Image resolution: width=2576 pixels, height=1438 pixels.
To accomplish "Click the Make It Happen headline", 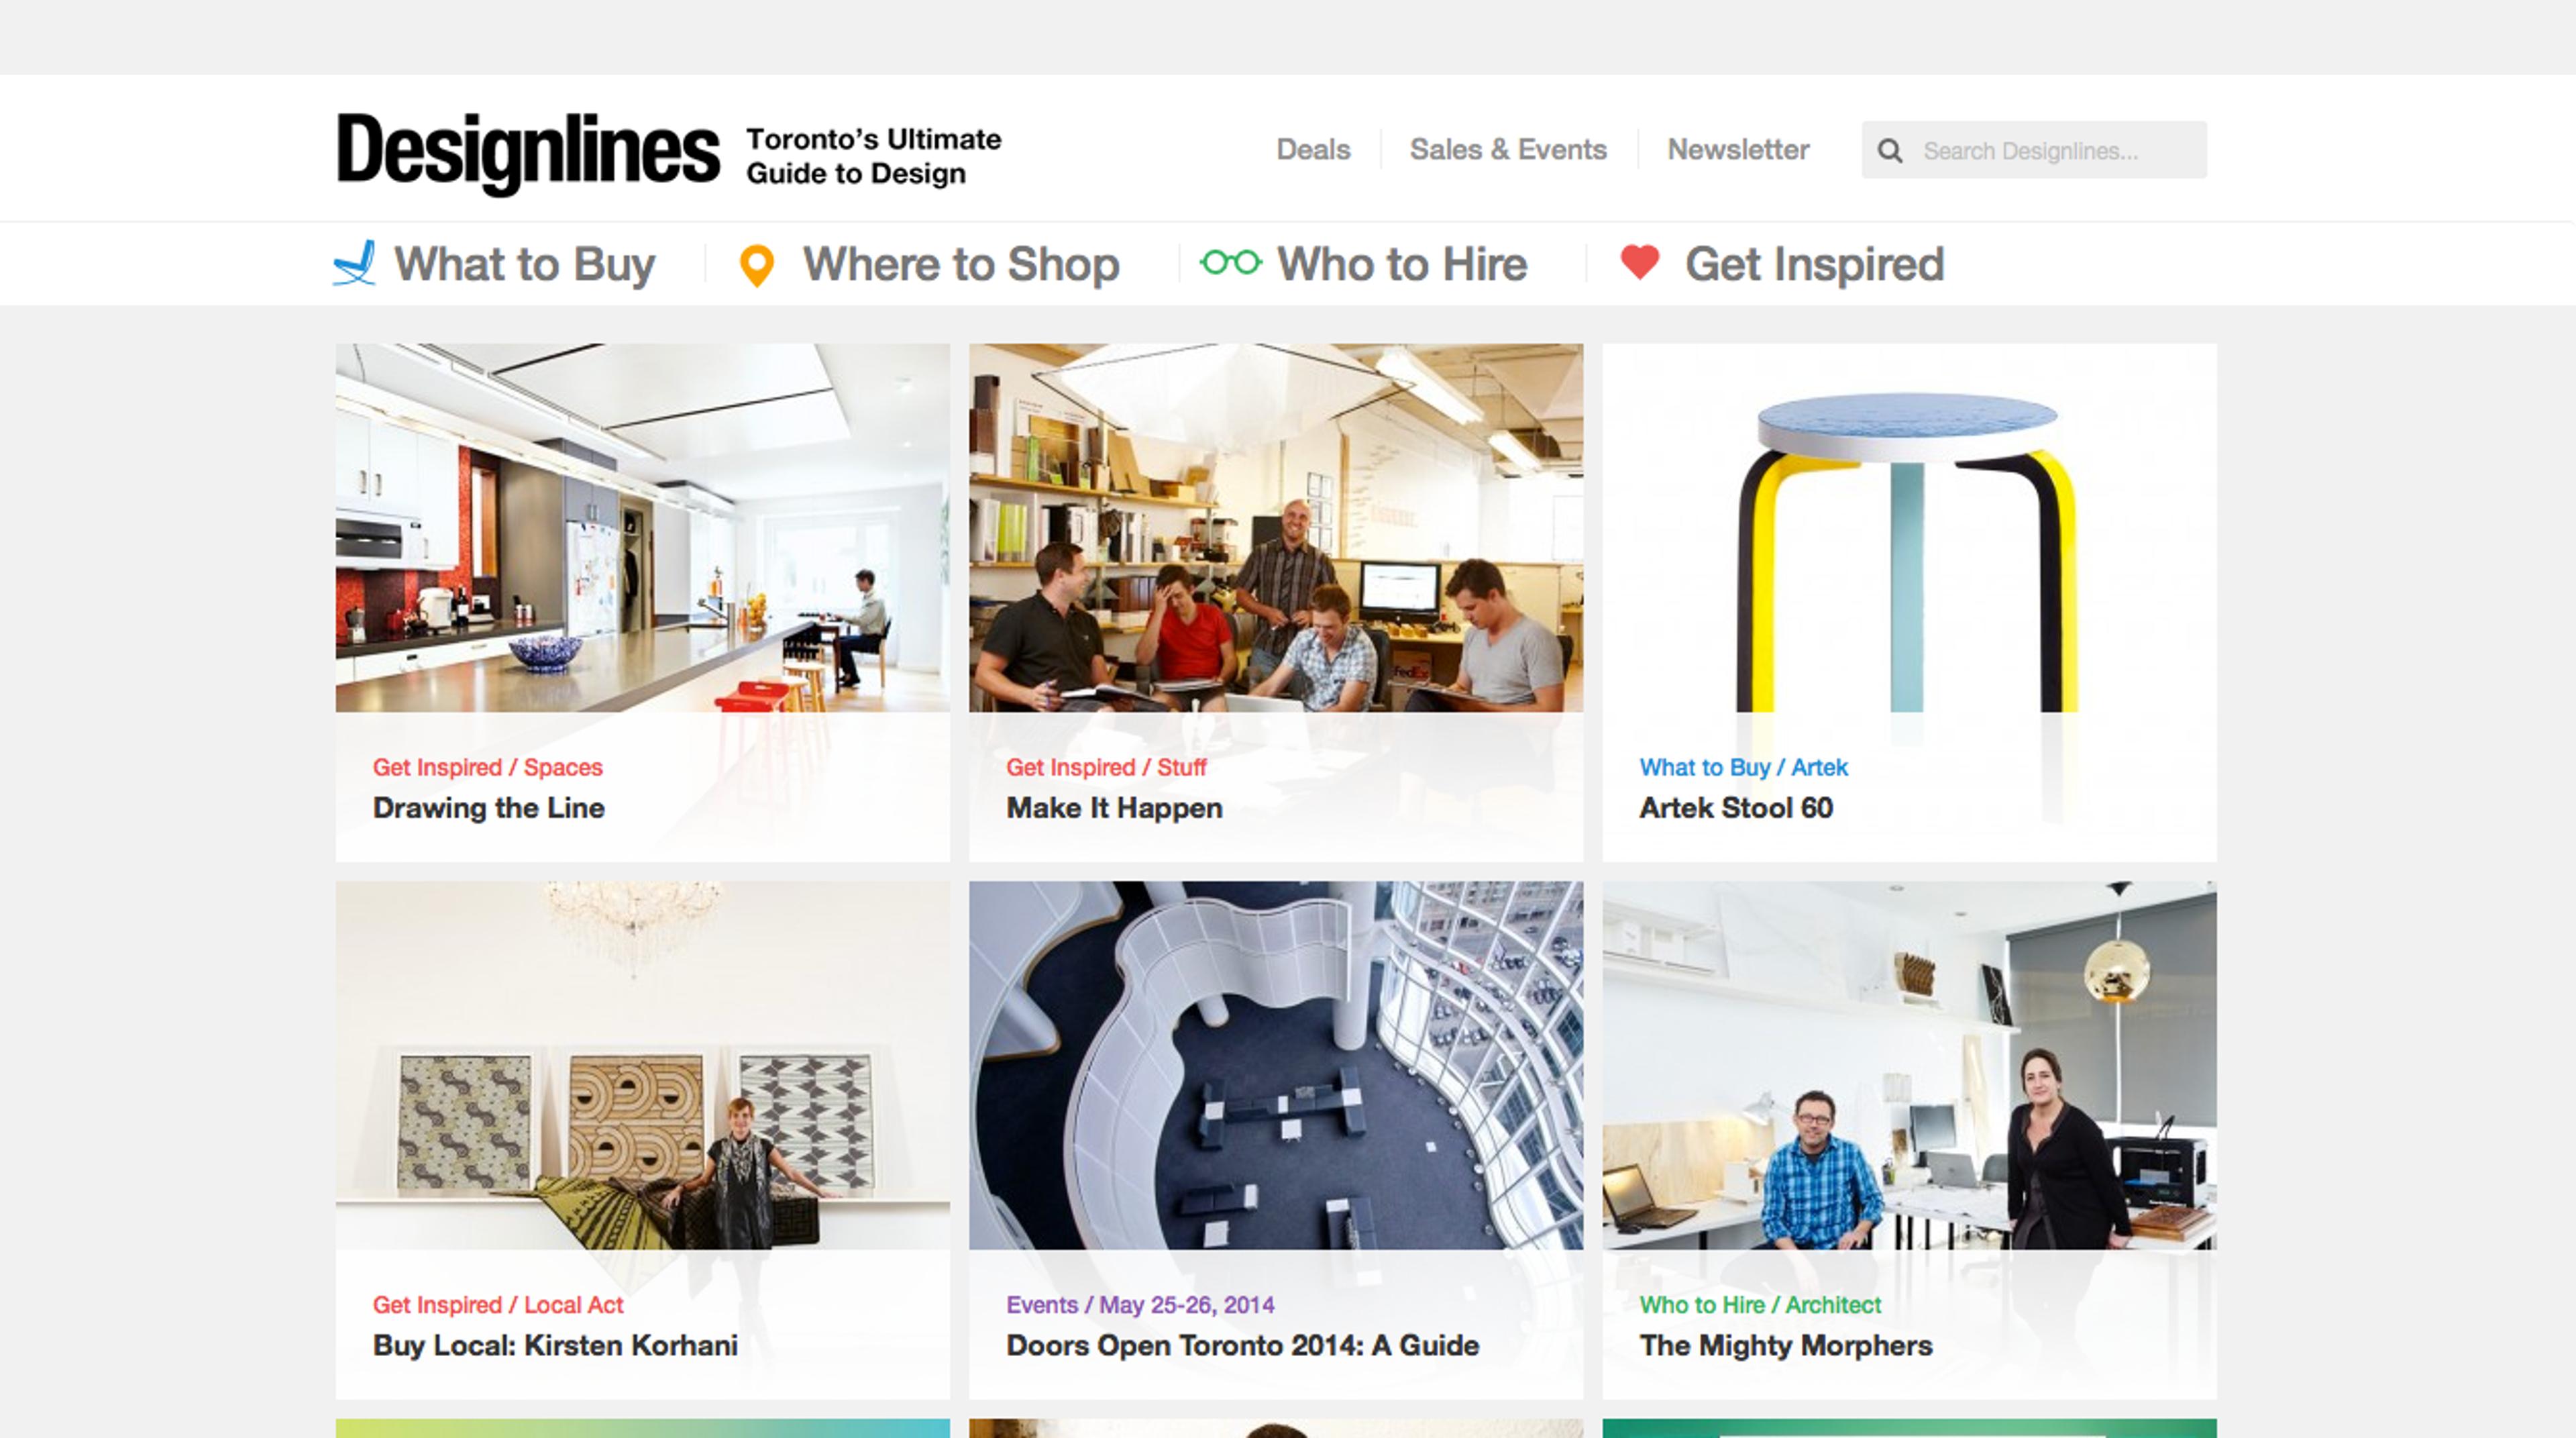I will [1114, 808].
